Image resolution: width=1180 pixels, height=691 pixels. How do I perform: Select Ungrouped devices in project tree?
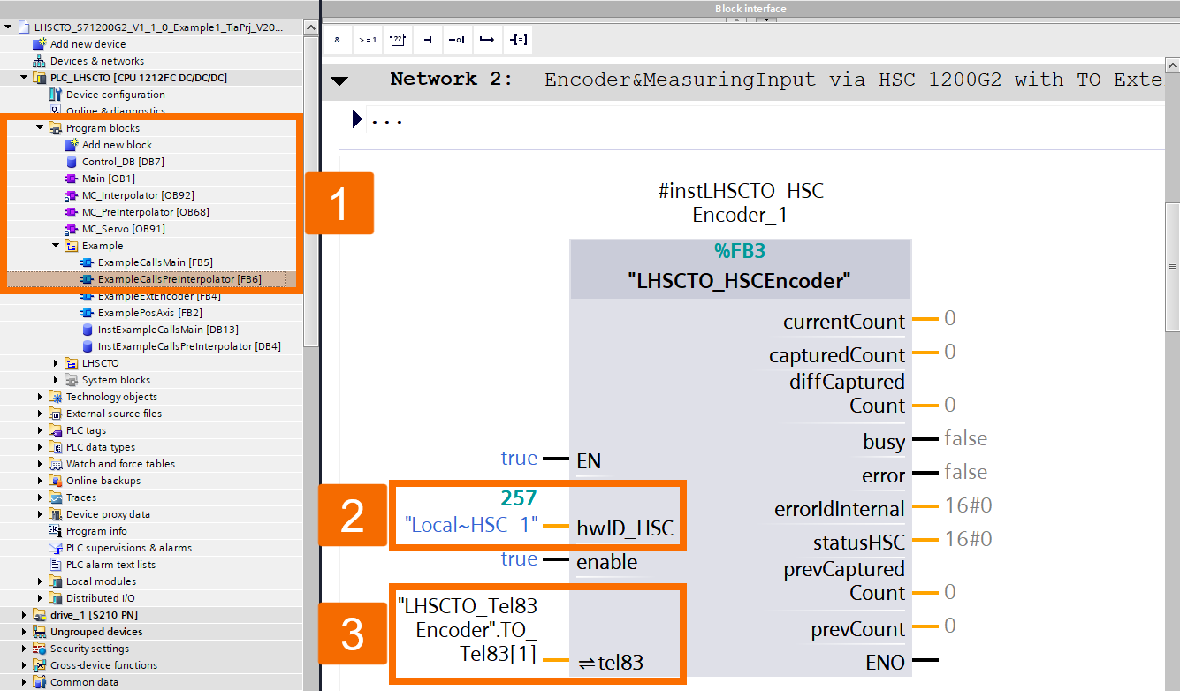(x=95, y=632)
